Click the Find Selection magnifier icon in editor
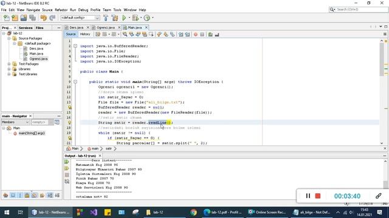Viewport: 389px width, 218px height. click(x=125, y=35)
